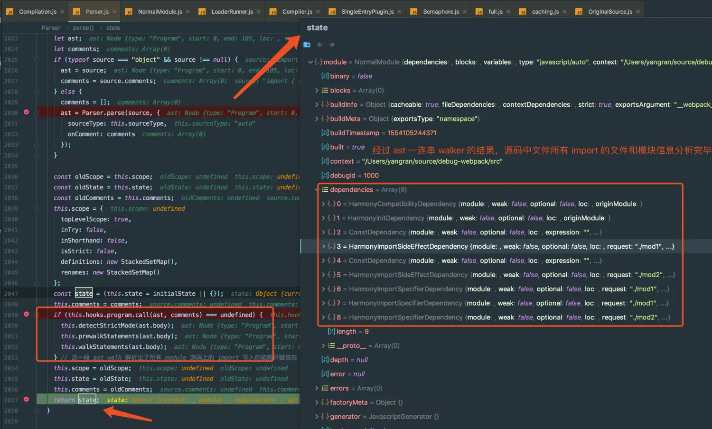Expand the buildMeta object node
This screenshot has width=712, height=429.
pos(317,119)
